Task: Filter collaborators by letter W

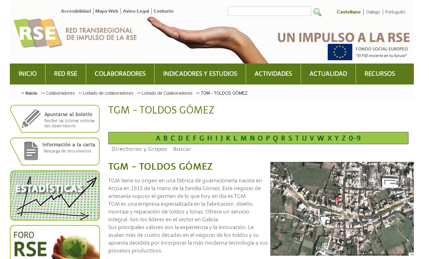Action: pos(321,139)
